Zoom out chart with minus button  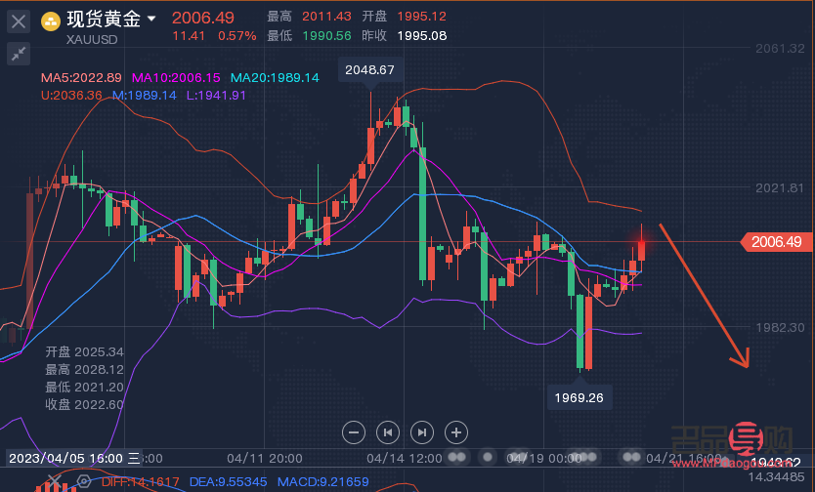[355, 431]
